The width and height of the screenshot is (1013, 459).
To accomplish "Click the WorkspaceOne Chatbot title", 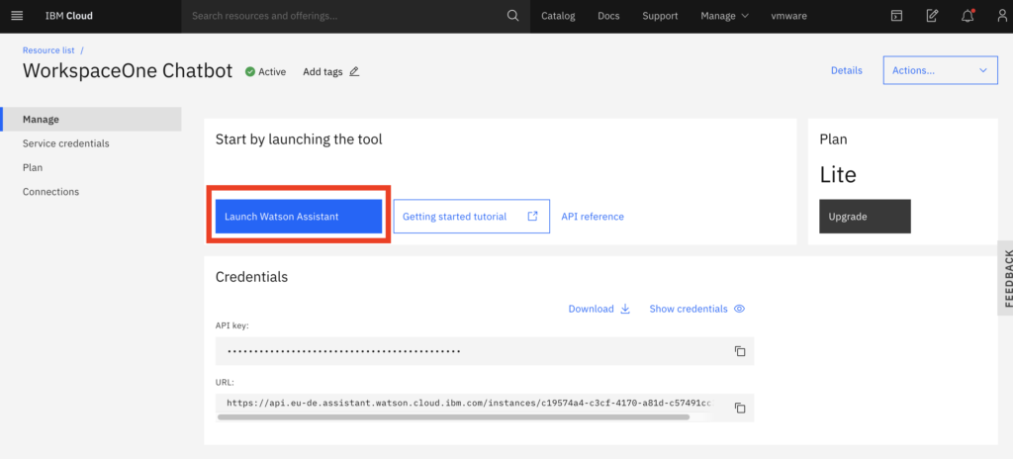I will click(128, 70).
